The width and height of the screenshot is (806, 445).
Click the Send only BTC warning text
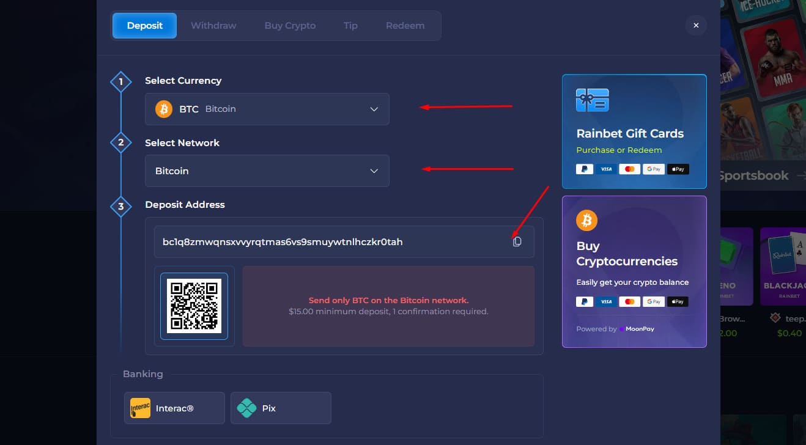point(388,300)
